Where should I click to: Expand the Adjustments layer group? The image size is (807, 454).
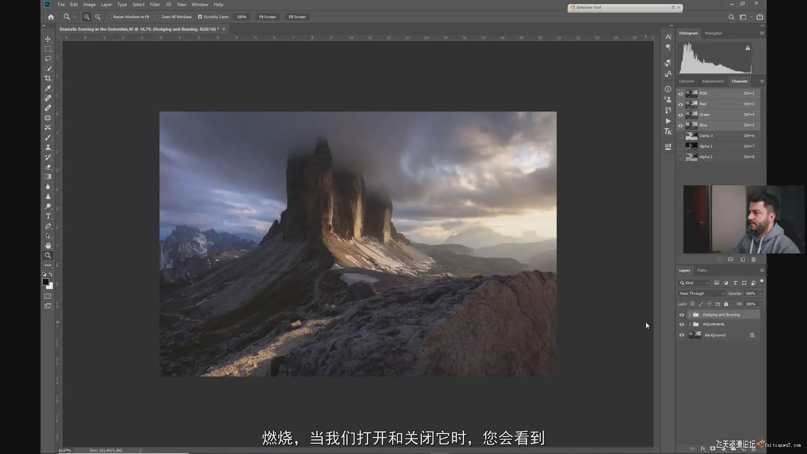(x=690, y=324)
